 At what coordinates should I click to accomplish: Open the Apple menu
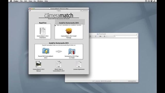pyautogui.click(x=11, y=1)
